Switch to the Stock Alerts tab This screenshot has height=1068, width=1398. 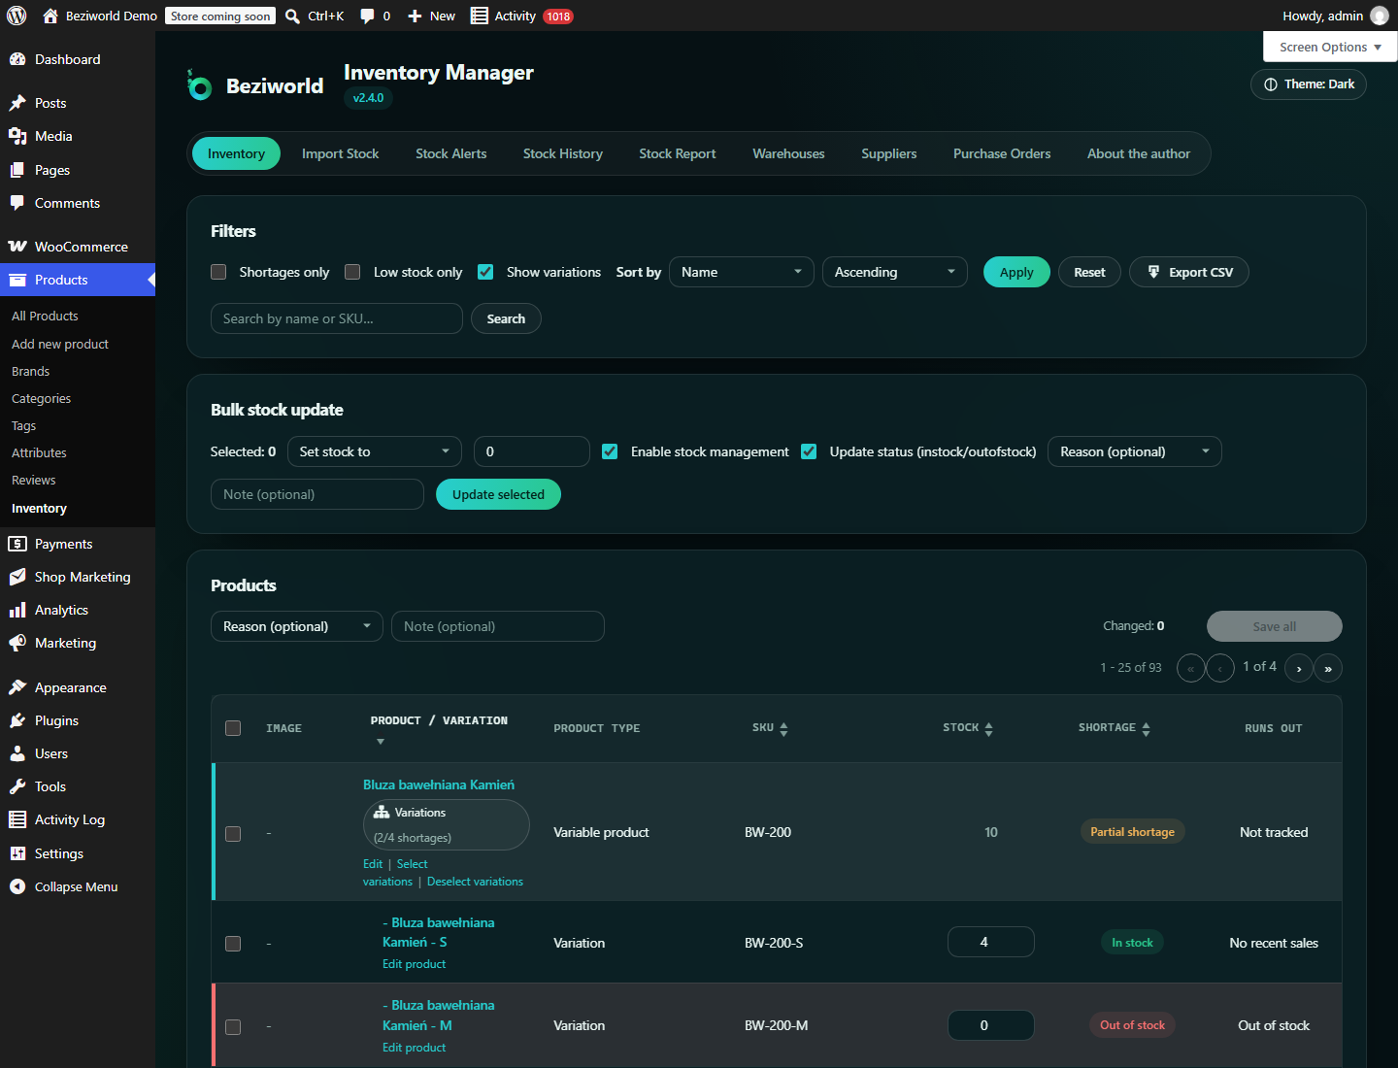click(x=451, y=153)
